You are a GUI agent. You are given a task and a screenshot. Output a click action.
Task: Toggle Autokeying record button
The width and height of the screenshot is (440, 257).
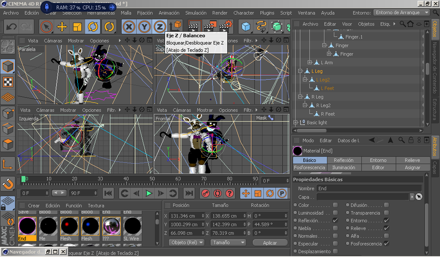tap(218, 194)
